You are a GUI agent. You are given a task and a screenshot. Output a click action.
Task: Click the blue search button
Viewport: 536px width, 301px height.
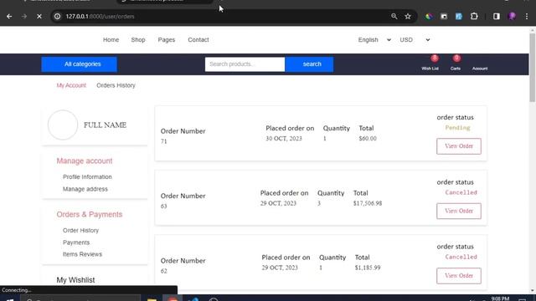[x=309, y=64]
